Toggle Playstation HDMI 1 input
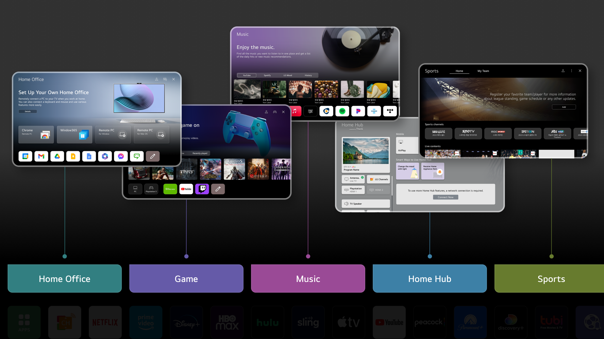Viewport: 604px width, 339px height. point(353,190)
